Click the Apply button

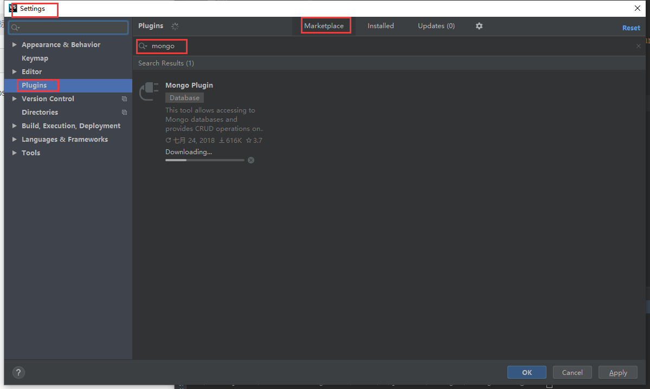617,372
